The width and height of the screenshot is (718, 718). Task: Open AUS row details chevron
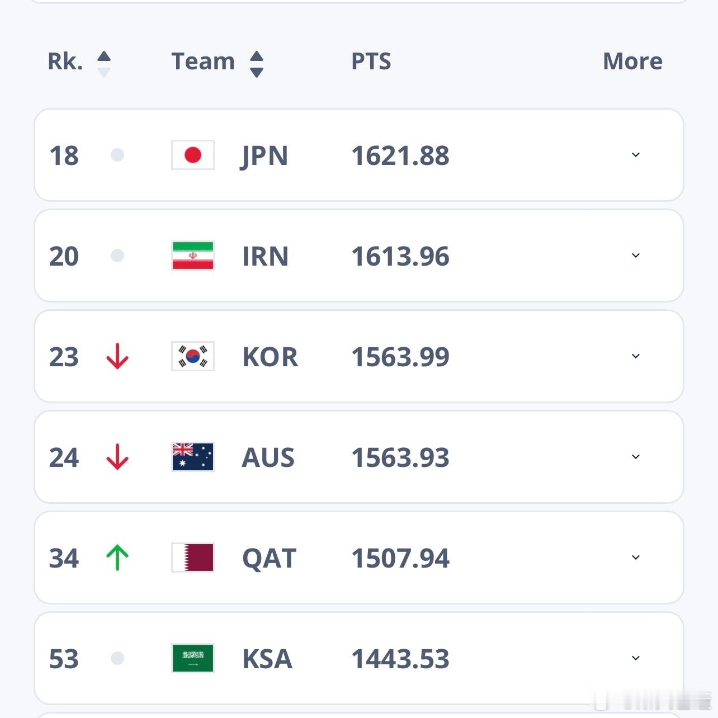tap(636, 457)
